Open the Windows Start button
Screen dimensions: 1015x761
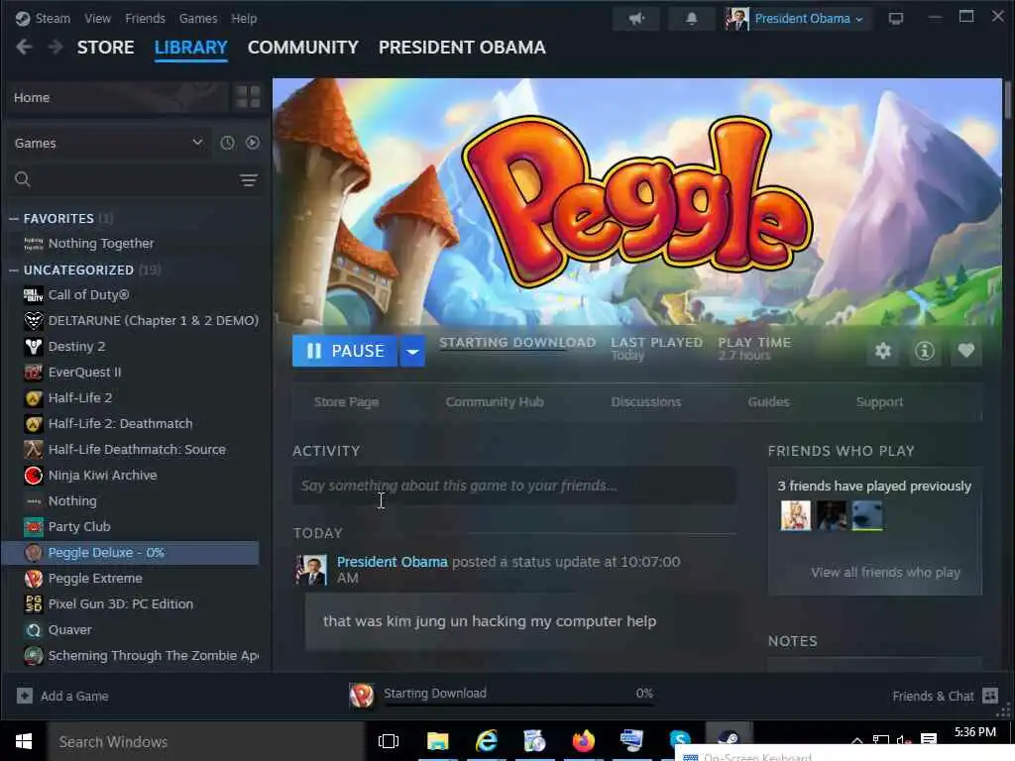pos(24,741)
